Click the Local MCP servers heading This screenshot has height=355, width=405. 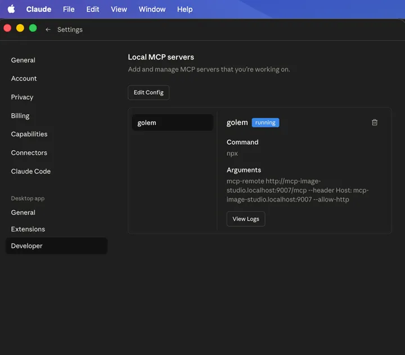click(161, 57)
